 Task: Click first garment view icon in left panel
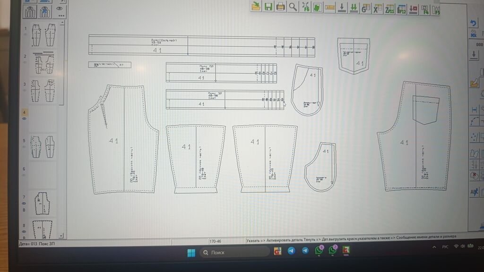[x=30, y=12]
